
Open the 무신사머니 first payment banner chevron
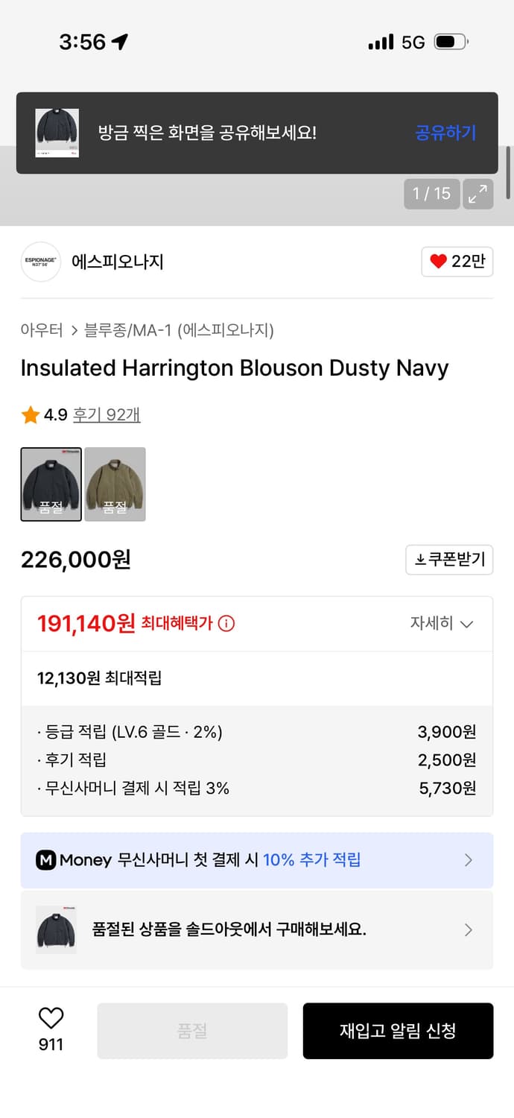(468, 860)
